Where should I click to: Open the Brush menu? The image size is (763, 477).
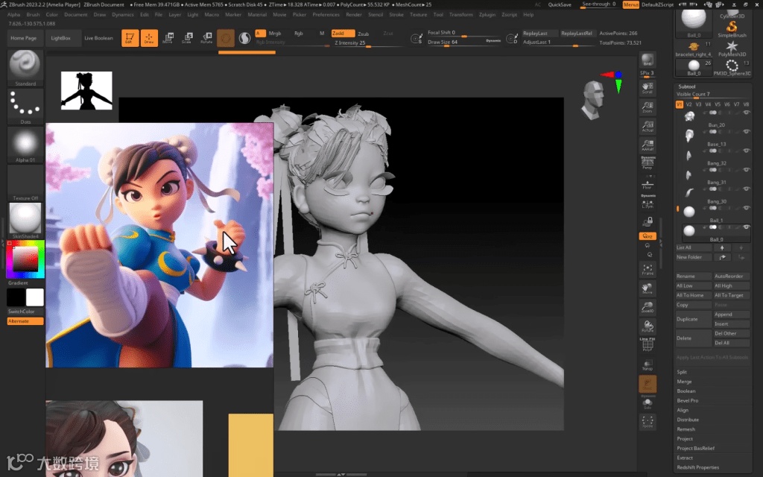point(33,15)
